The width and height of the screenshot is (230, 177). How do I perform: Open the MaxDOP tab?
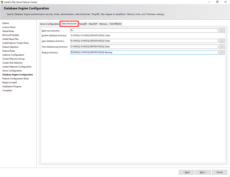click(x=93, y=24)
